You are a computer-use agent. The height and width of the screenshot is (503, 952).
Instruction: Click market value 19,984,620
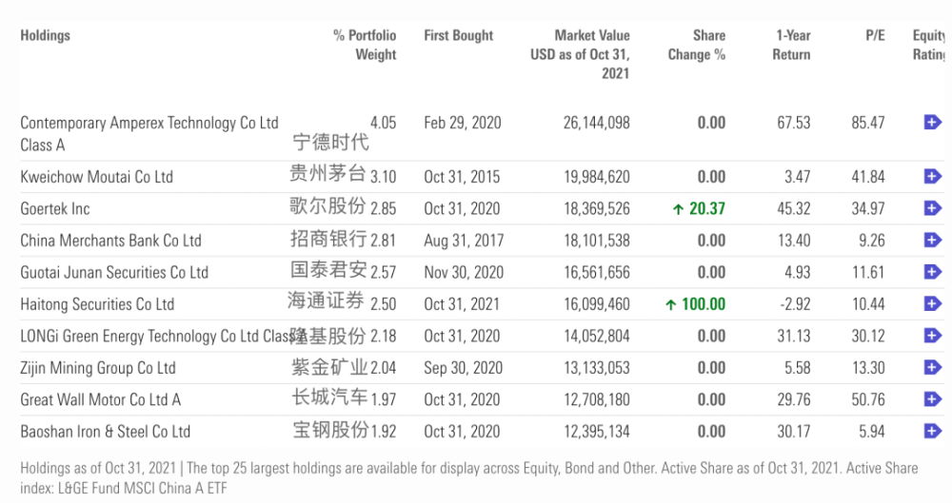tap(596, 177)
